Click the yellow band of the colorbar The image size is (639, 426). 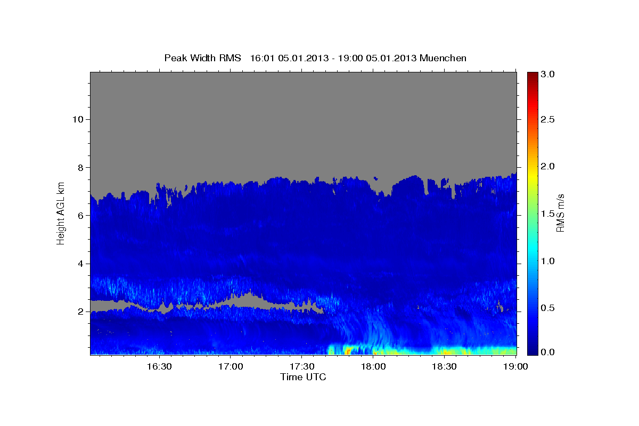point(532,176)
